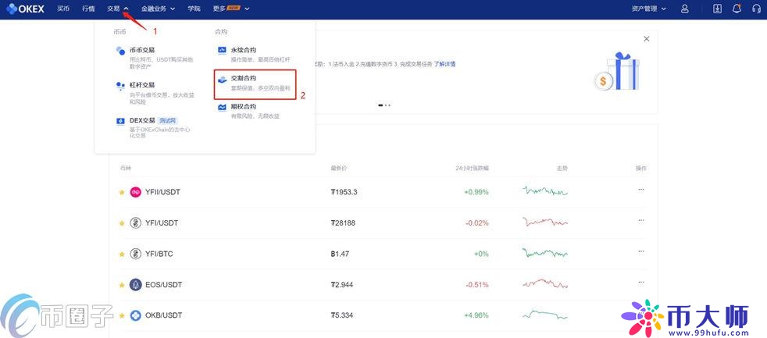Open the YFII/USDT trading pair
Viewport: 767px width, 338px height.
163,192
